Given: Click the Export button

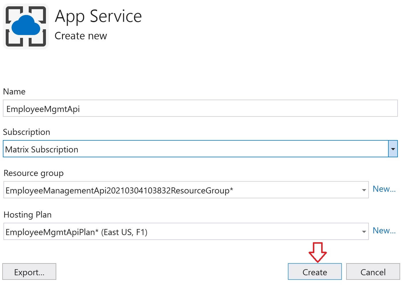Looking at the screenshot, I should [29, 272].
